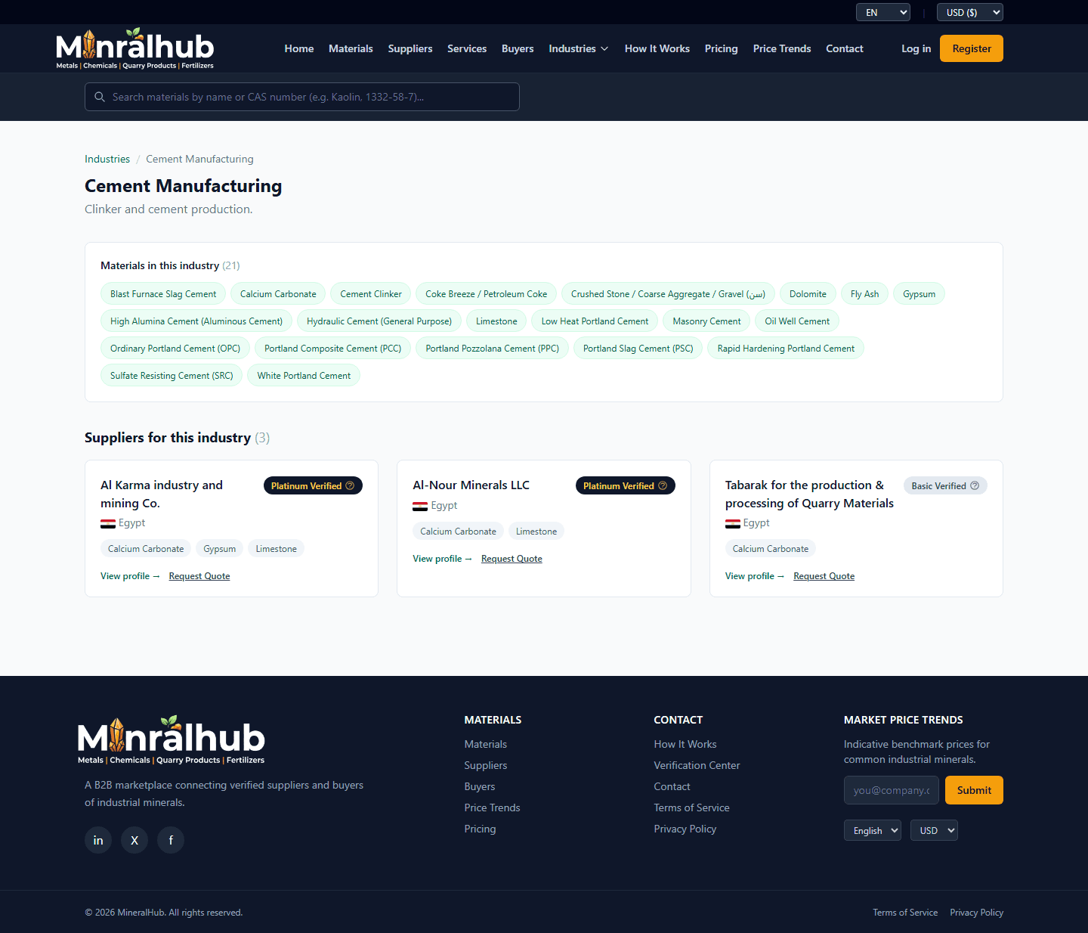View profile of Al Karma industry and mining Co.

click(130, 576)
